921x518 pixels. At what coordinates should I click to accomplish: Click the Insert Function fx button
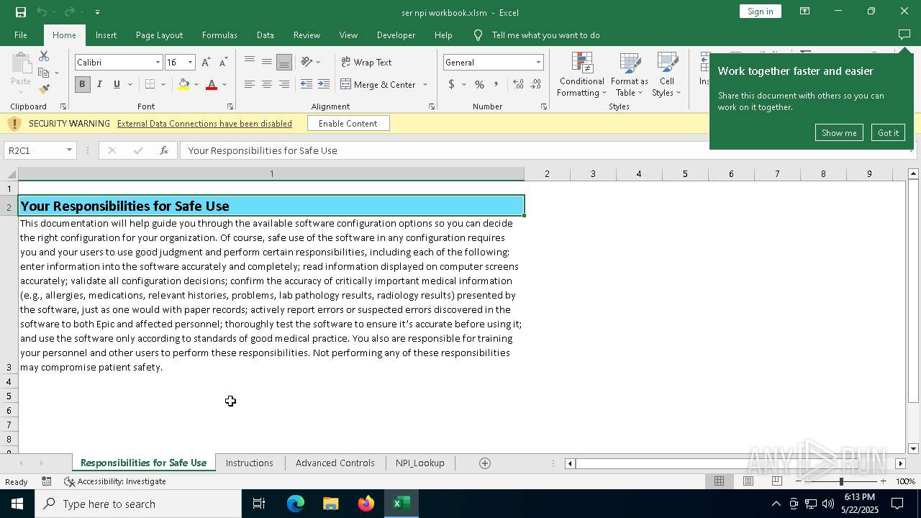(164, 150)
